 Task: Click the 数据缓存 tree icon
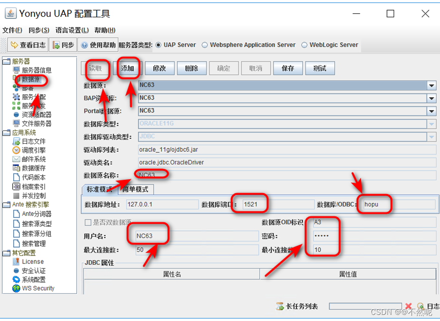click(16, 168)
